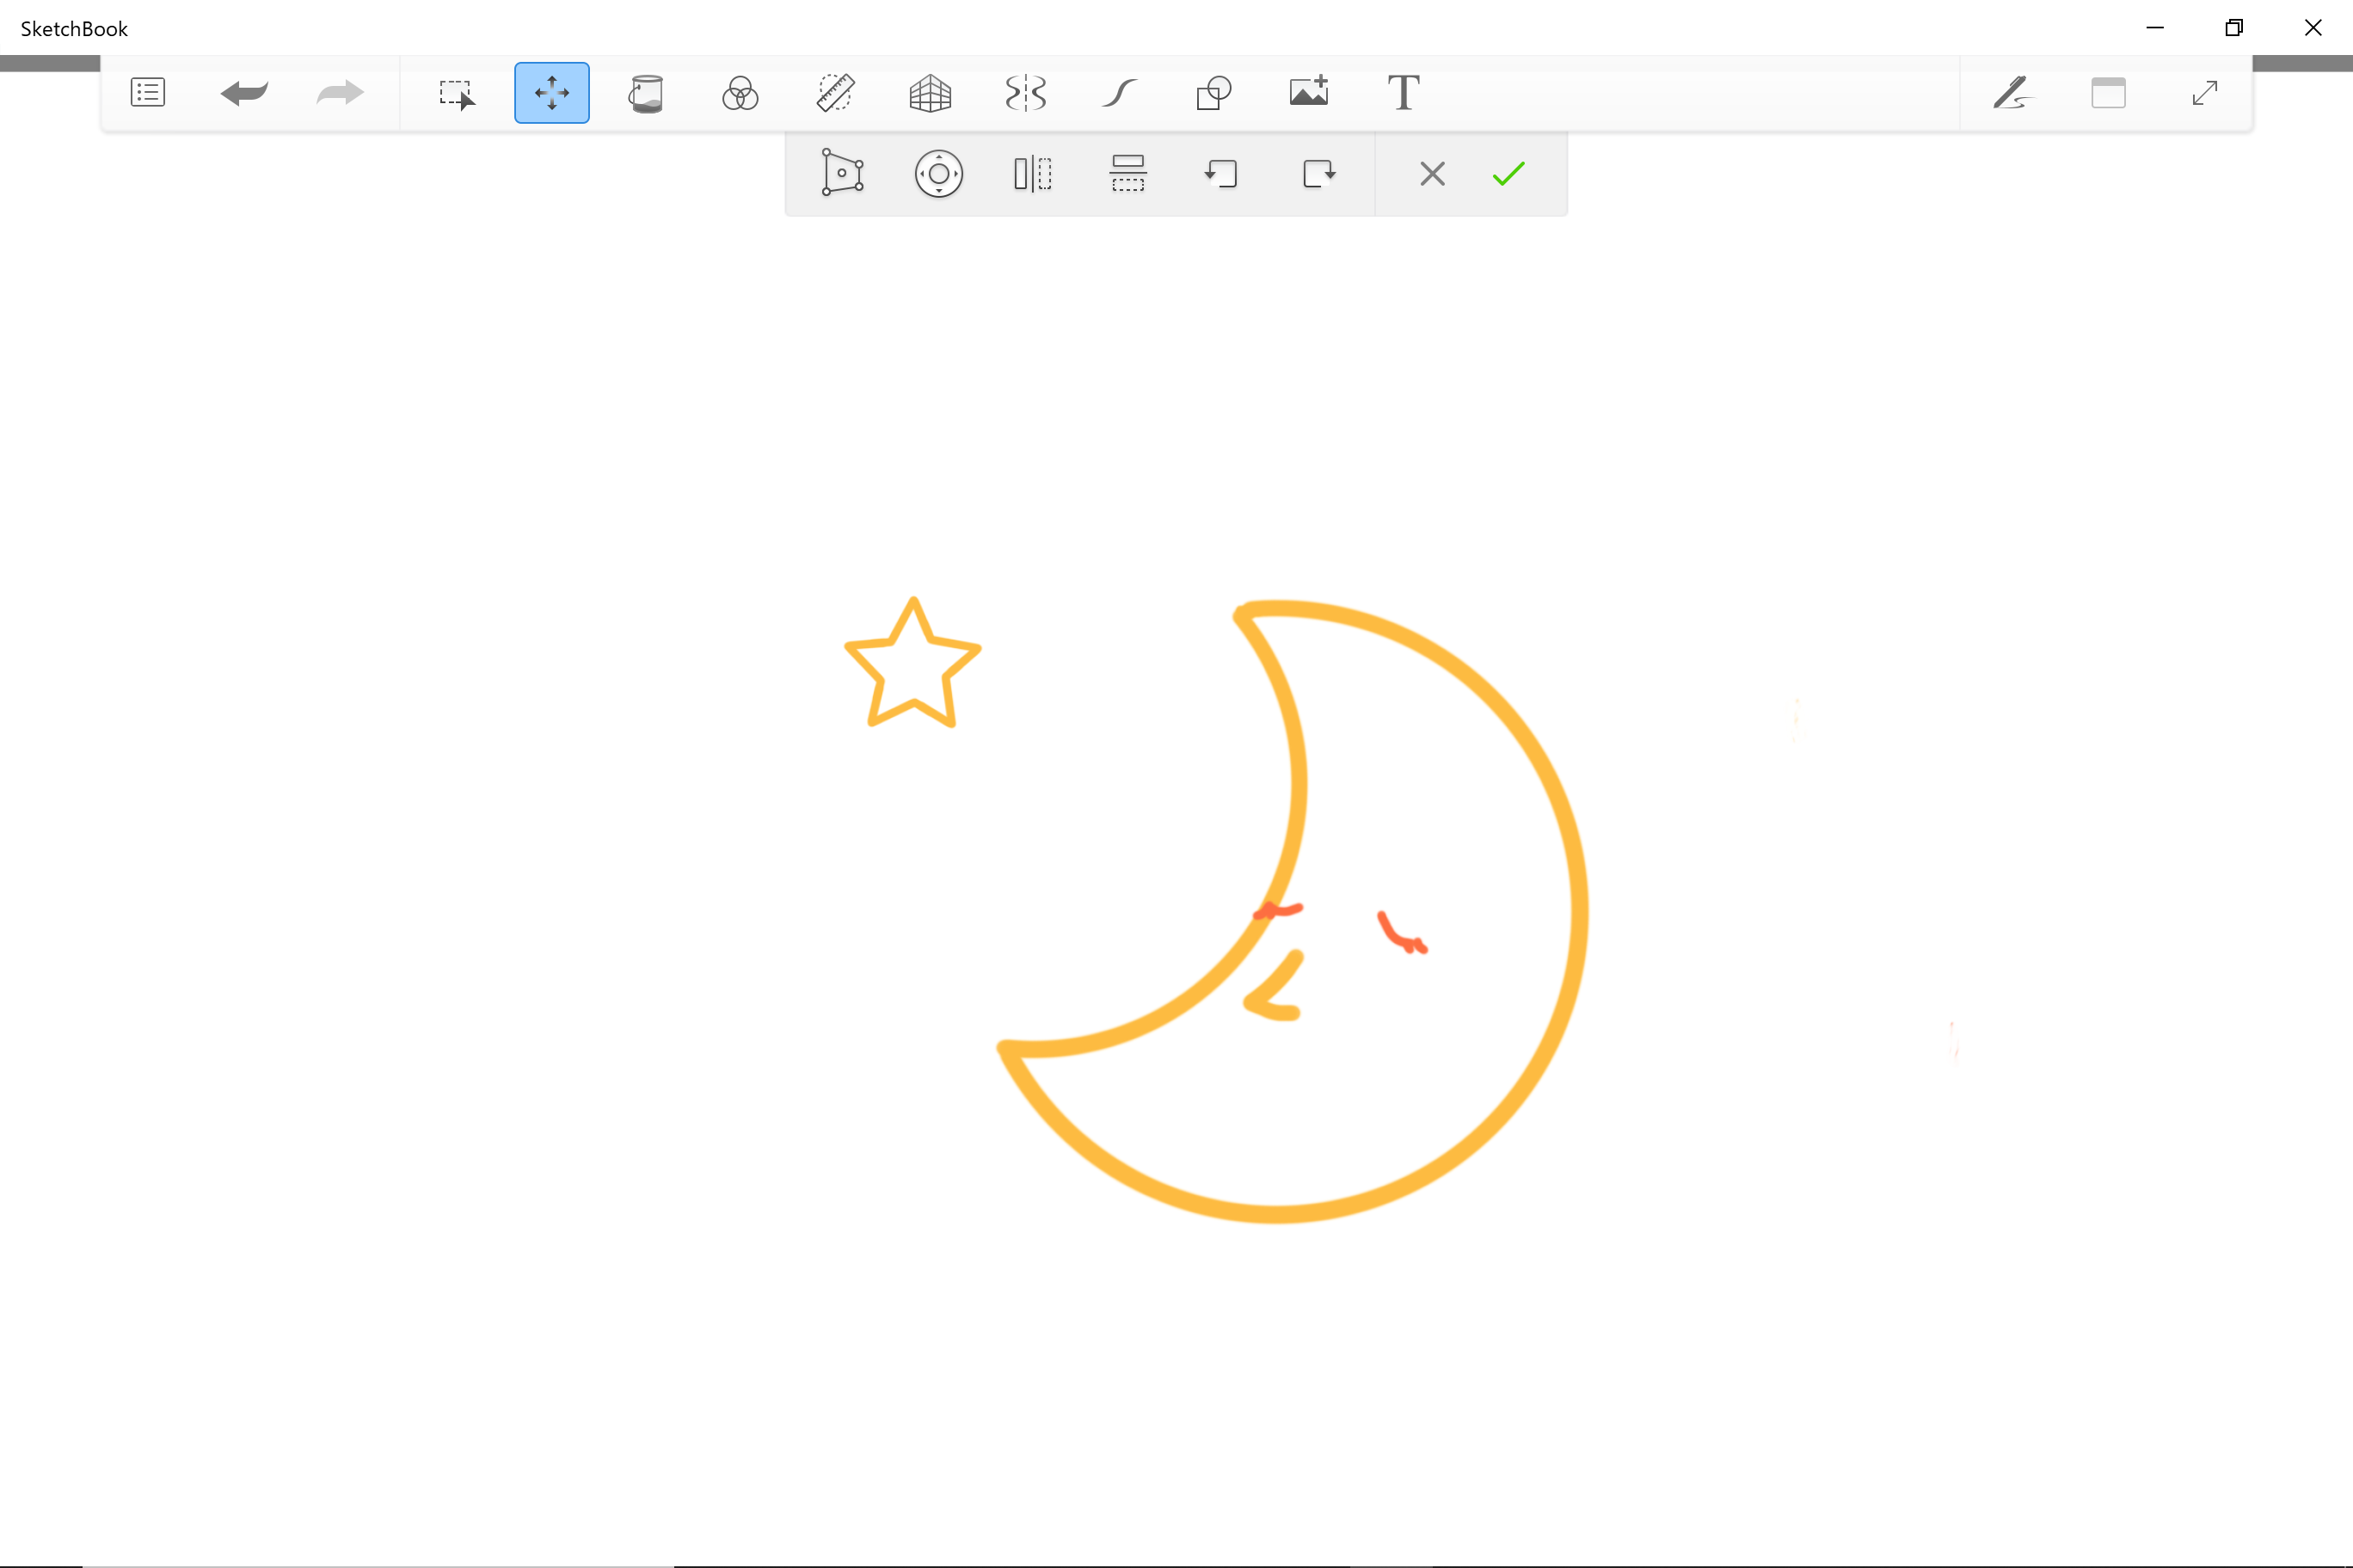Click the yellow star drawing on canvas
2353x1568 pixels.
912,663
